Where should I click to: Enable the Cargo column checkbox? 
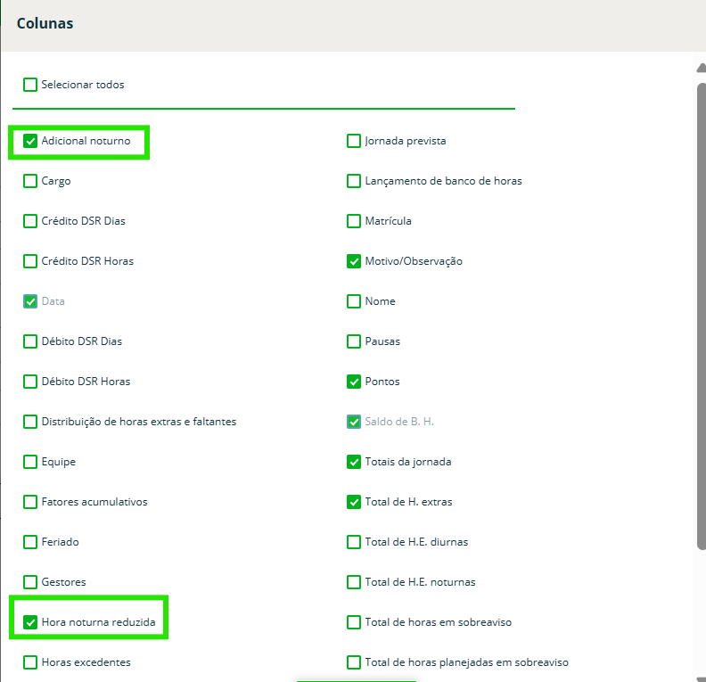[x=30, y=181]
